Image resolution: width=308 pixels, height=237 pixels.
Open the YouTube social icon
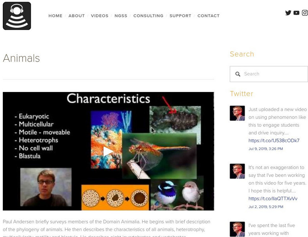click(x=297, y=13)
